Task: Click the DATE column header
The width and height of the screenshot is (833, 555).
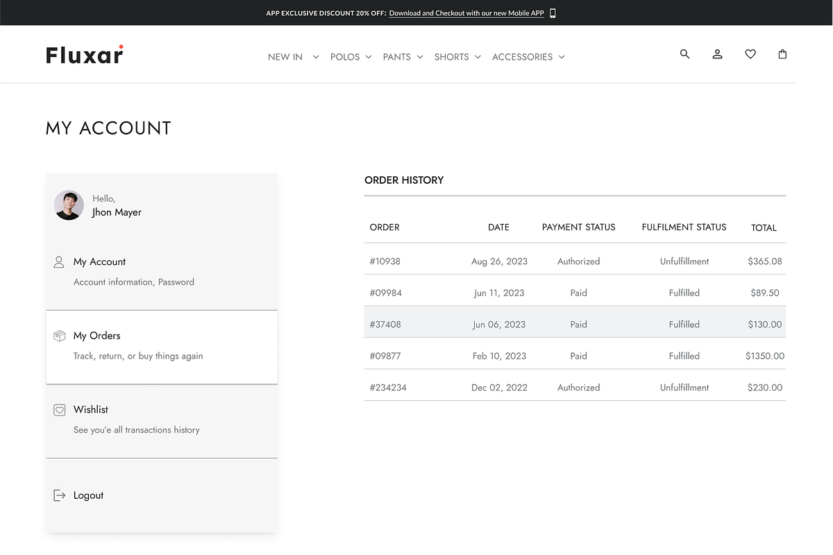Action: [499, 228]
